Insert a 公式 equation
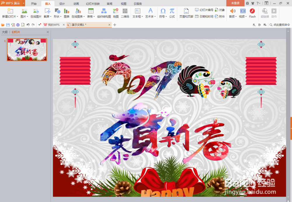This screenshot has width=292, height=202. [172, 13]
